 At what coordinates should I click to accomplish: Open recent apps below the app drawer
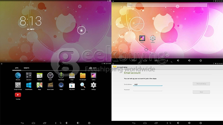point(45,123)
